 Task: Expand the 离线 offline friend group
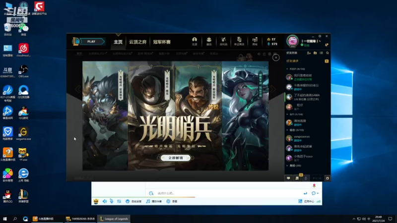click(294, 166)
